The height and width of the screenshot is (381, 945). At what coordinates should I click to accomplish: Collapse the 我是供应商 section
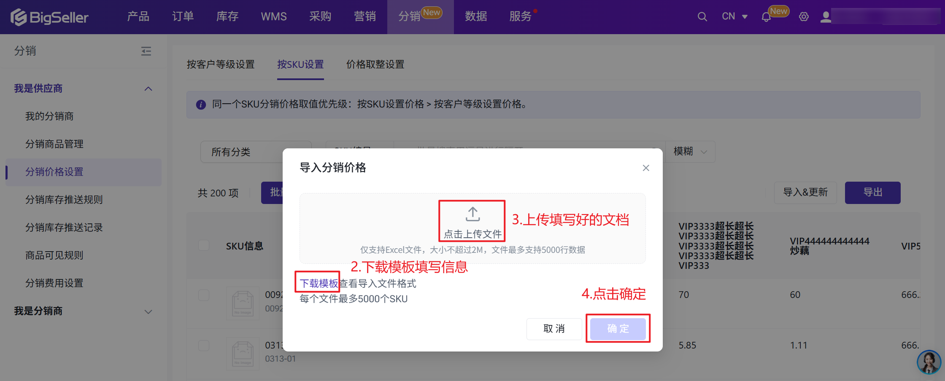point(148,89)
